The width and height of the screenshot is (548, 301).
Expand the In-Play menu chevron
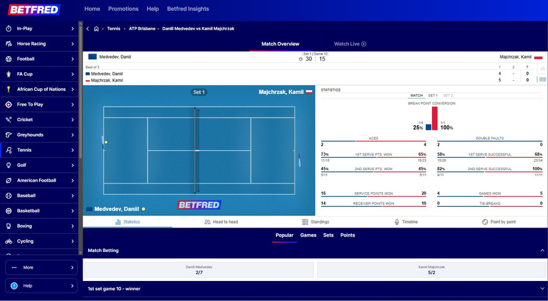73,28
